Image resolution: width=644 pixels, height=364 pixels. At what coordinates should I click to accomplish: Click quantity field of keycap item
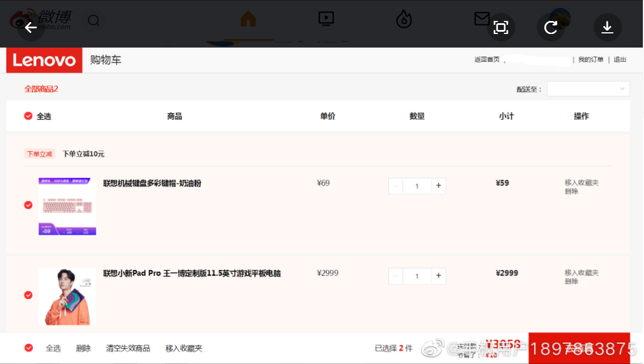pos(417,186)
